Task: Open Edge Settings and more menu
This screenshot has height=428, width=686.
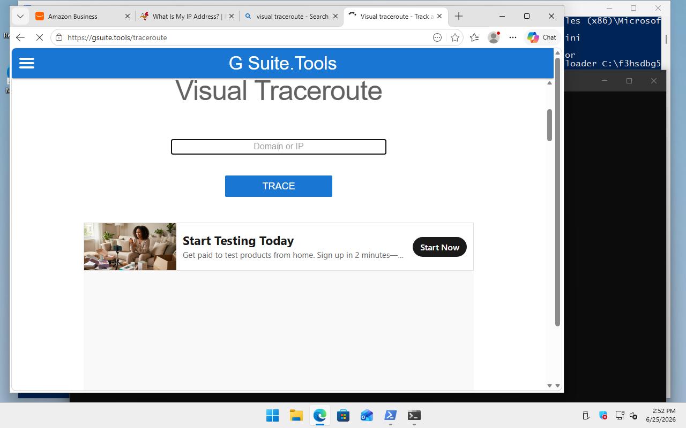Action: pos(513,37)
